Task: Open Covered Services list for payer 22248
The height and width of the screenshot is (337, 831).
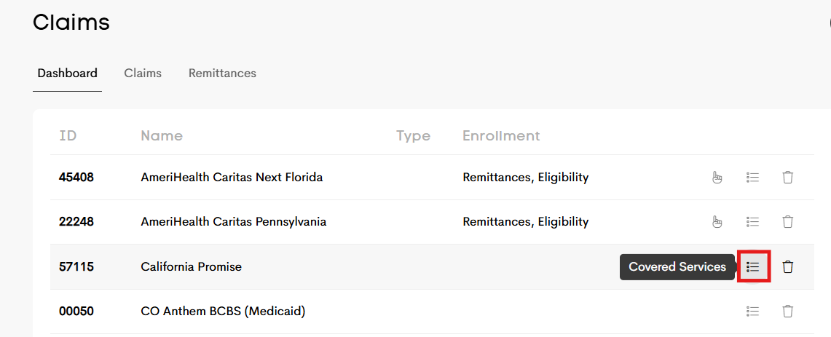Action: point(753,221)
